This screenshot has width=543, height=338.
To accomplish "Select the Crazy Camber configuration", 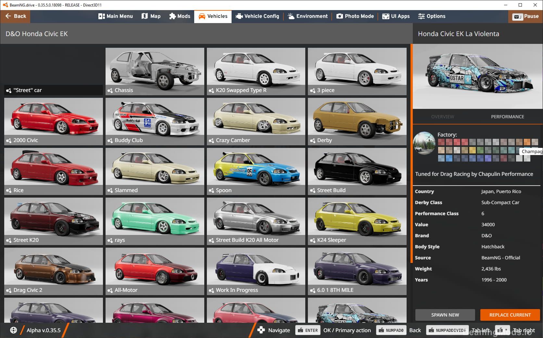I will click(256, 122).
